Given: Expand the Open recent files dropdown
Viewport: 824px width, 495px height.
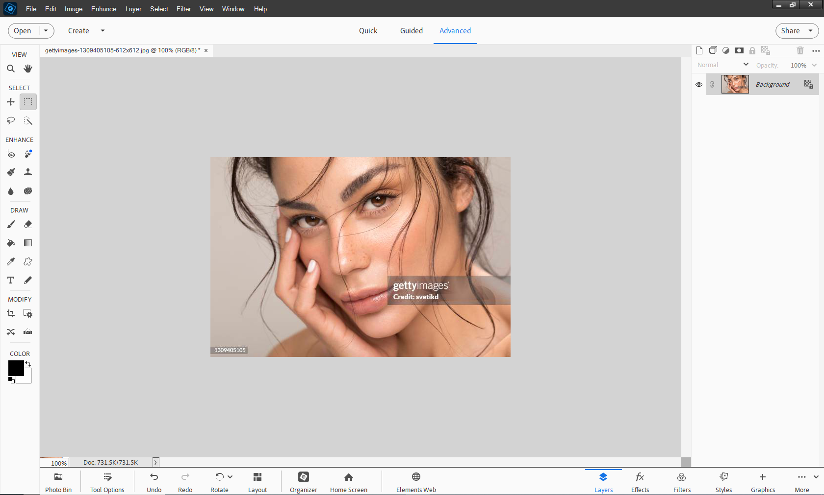Looking at the screenshot, I should (46, 30).
